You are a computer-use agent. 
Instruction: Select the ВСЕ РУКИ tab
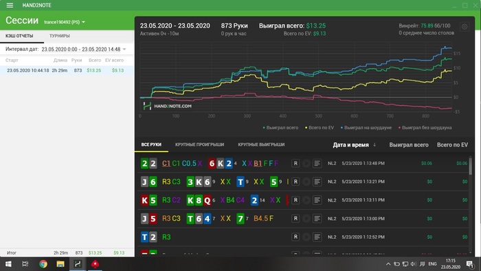click(x=151, y=144)
